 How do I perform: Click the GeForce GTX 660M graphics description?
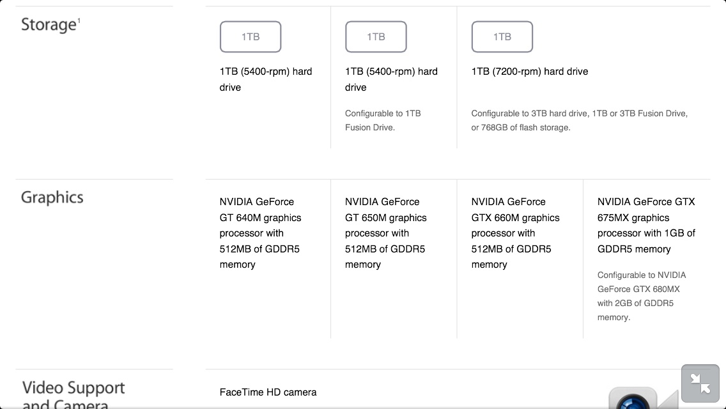(x=515, y=233)
